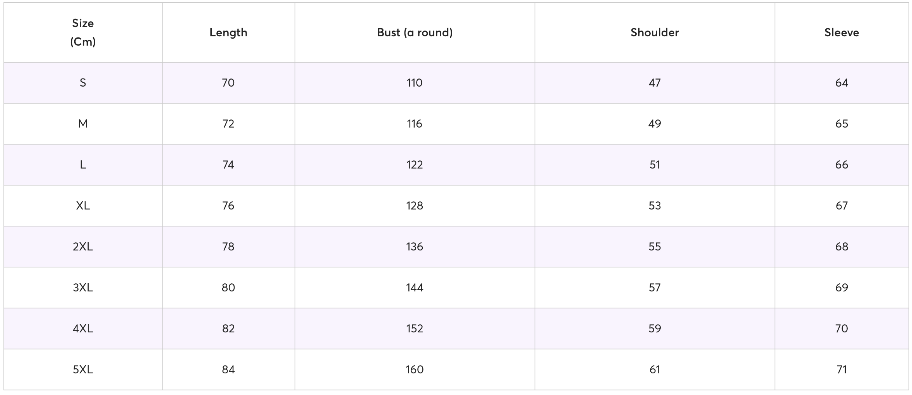Screen dimensions: 912x395
Task: Click the M size row label
Action: (83, 124)
